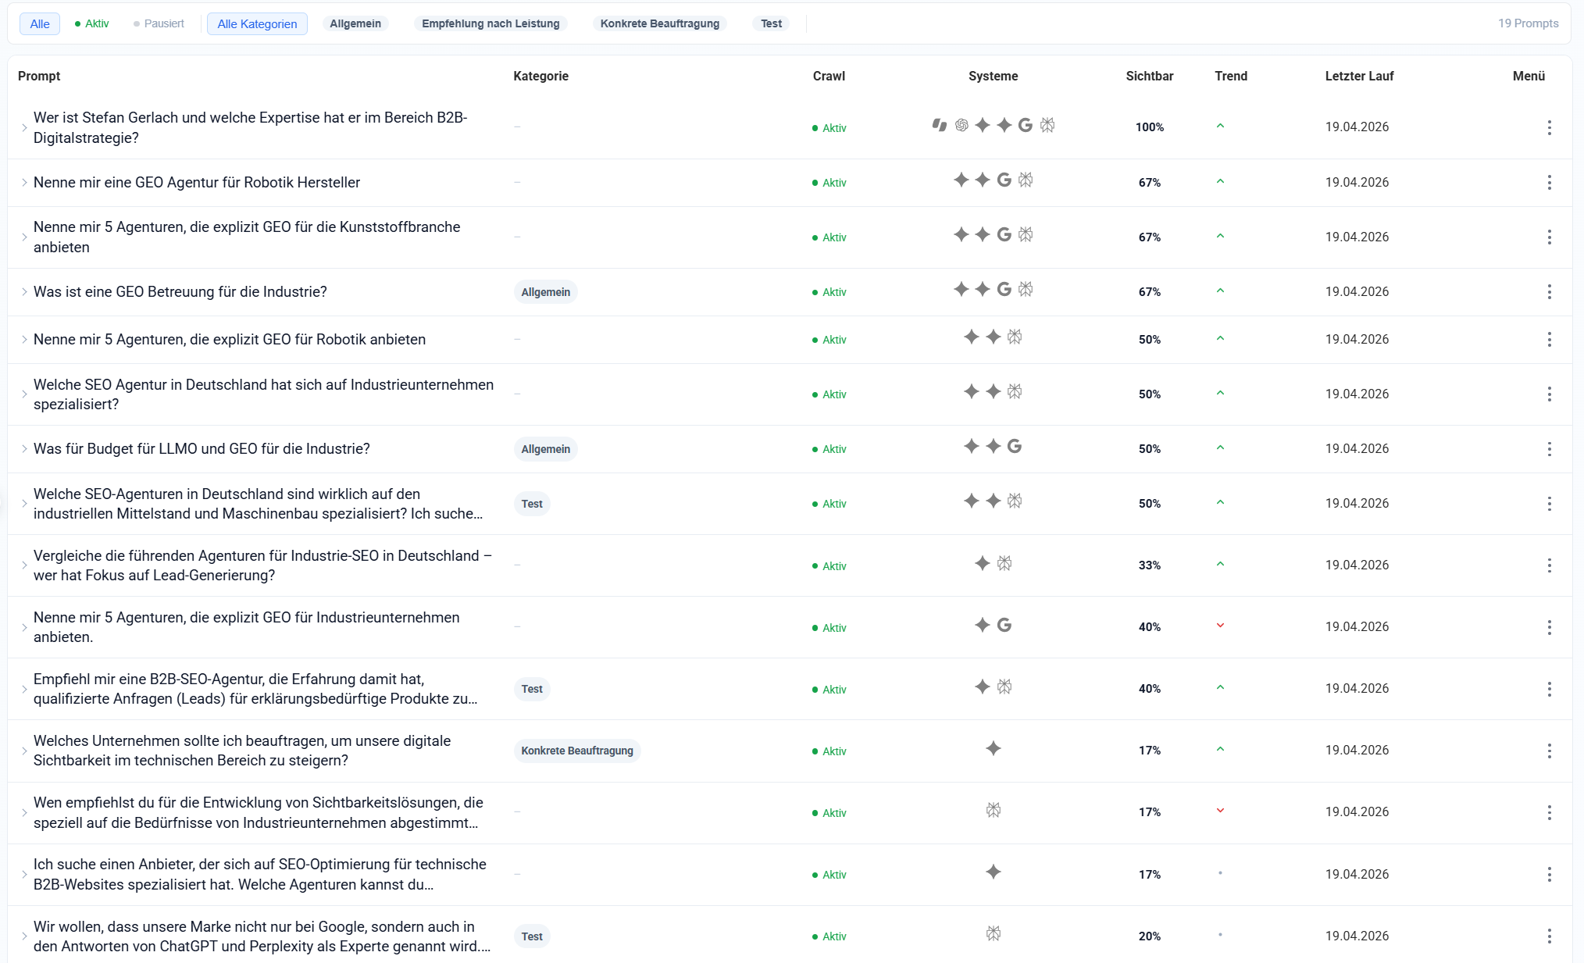Click the 'Alle Kategorien' filter button
Screen dimensions: 1584x963
click(x=257, y=23)
